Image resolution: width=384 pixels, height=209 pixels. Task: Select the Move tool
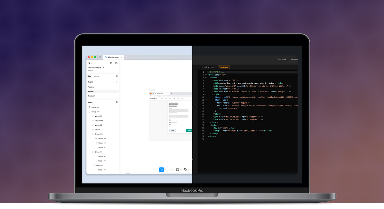pos(162,170)
